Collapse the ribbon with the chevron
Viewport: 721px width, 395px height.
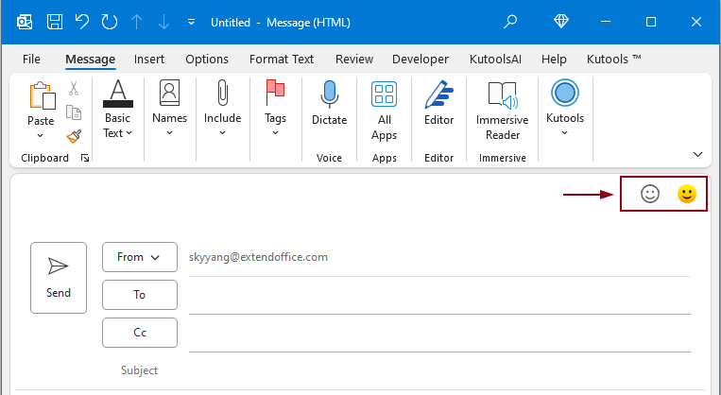pyautogui.click(x=698, y=154)
